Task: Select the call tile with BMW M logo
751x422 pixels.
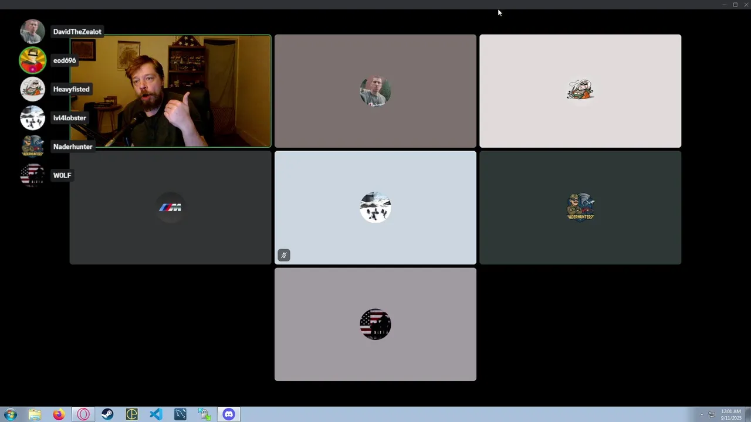Action: (x=170, y=207)
